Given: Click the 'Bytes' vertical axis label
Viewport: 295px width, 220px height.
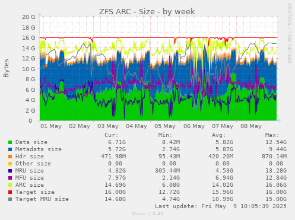Looking at the screenshot, I should pyautogui.click(x=6, y=68).
